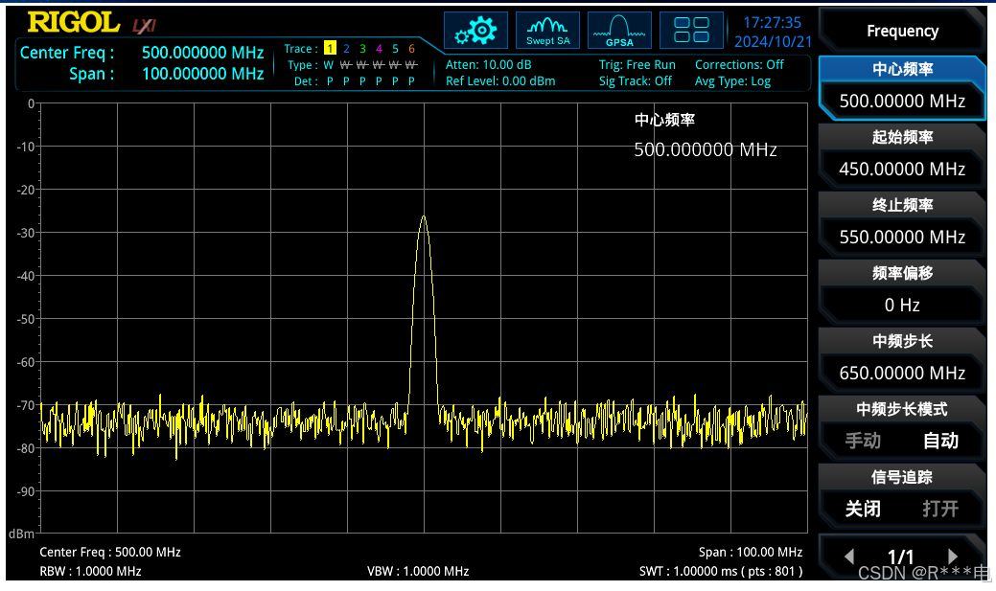Edit the 650.00000 MHz CF step value
Screen dimensions: 996x591
coord(903,374)
